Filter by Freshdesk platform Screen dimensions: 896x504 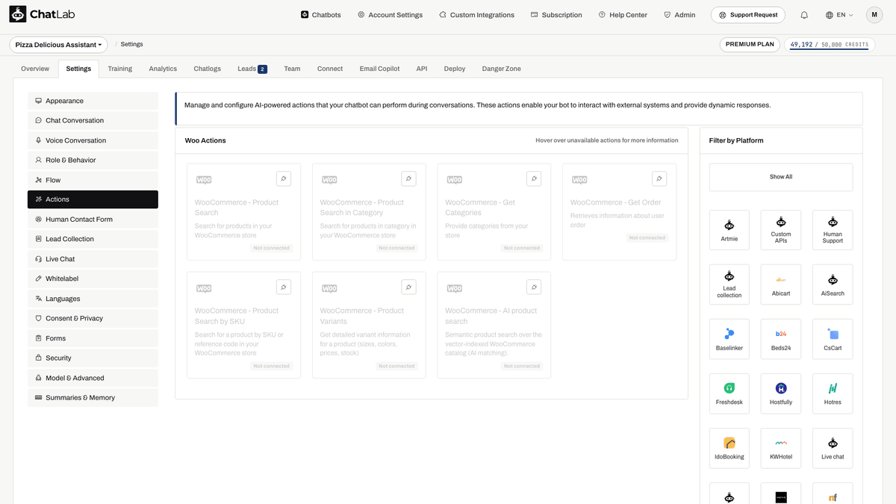click(x=729, y=393)
